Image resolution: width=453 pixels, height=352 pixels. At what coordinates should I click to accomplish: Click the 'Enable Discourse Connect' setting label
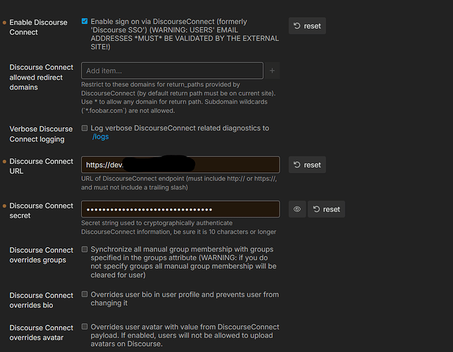tap(38, 27)
